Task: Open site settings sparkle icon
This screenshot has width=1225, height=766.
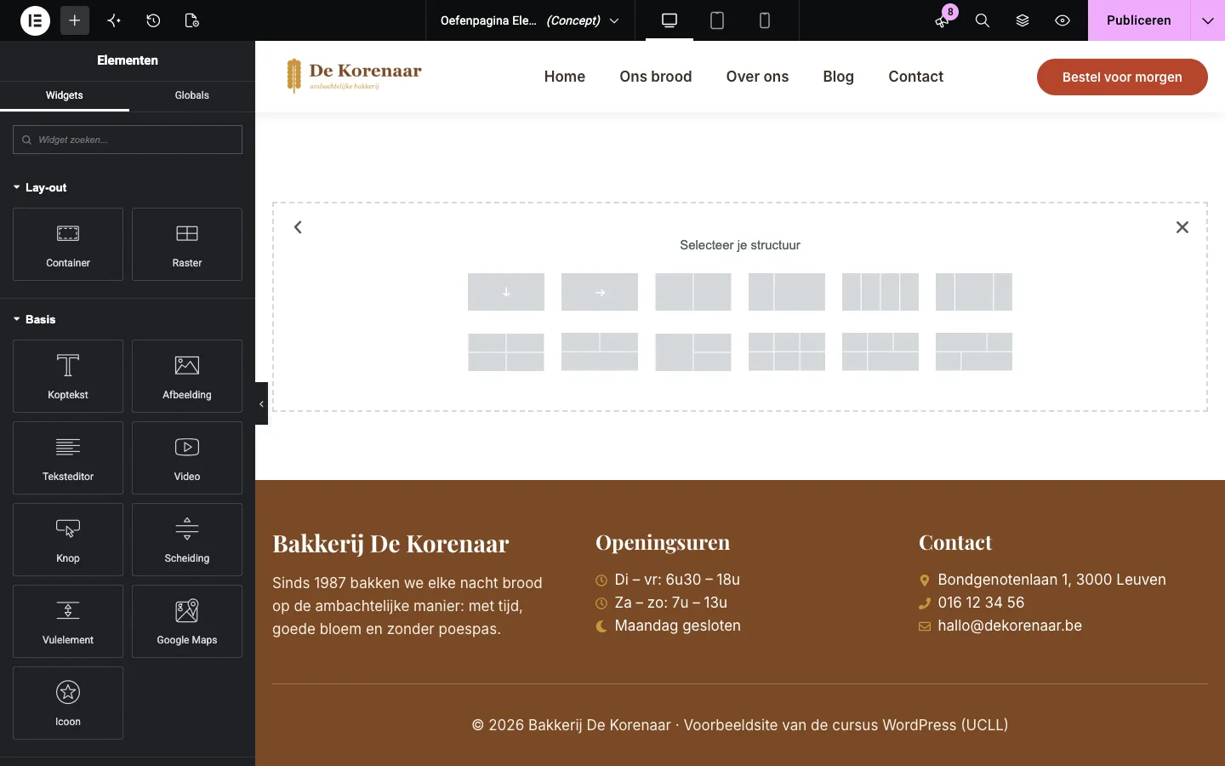Action: [x=114, y=20]
